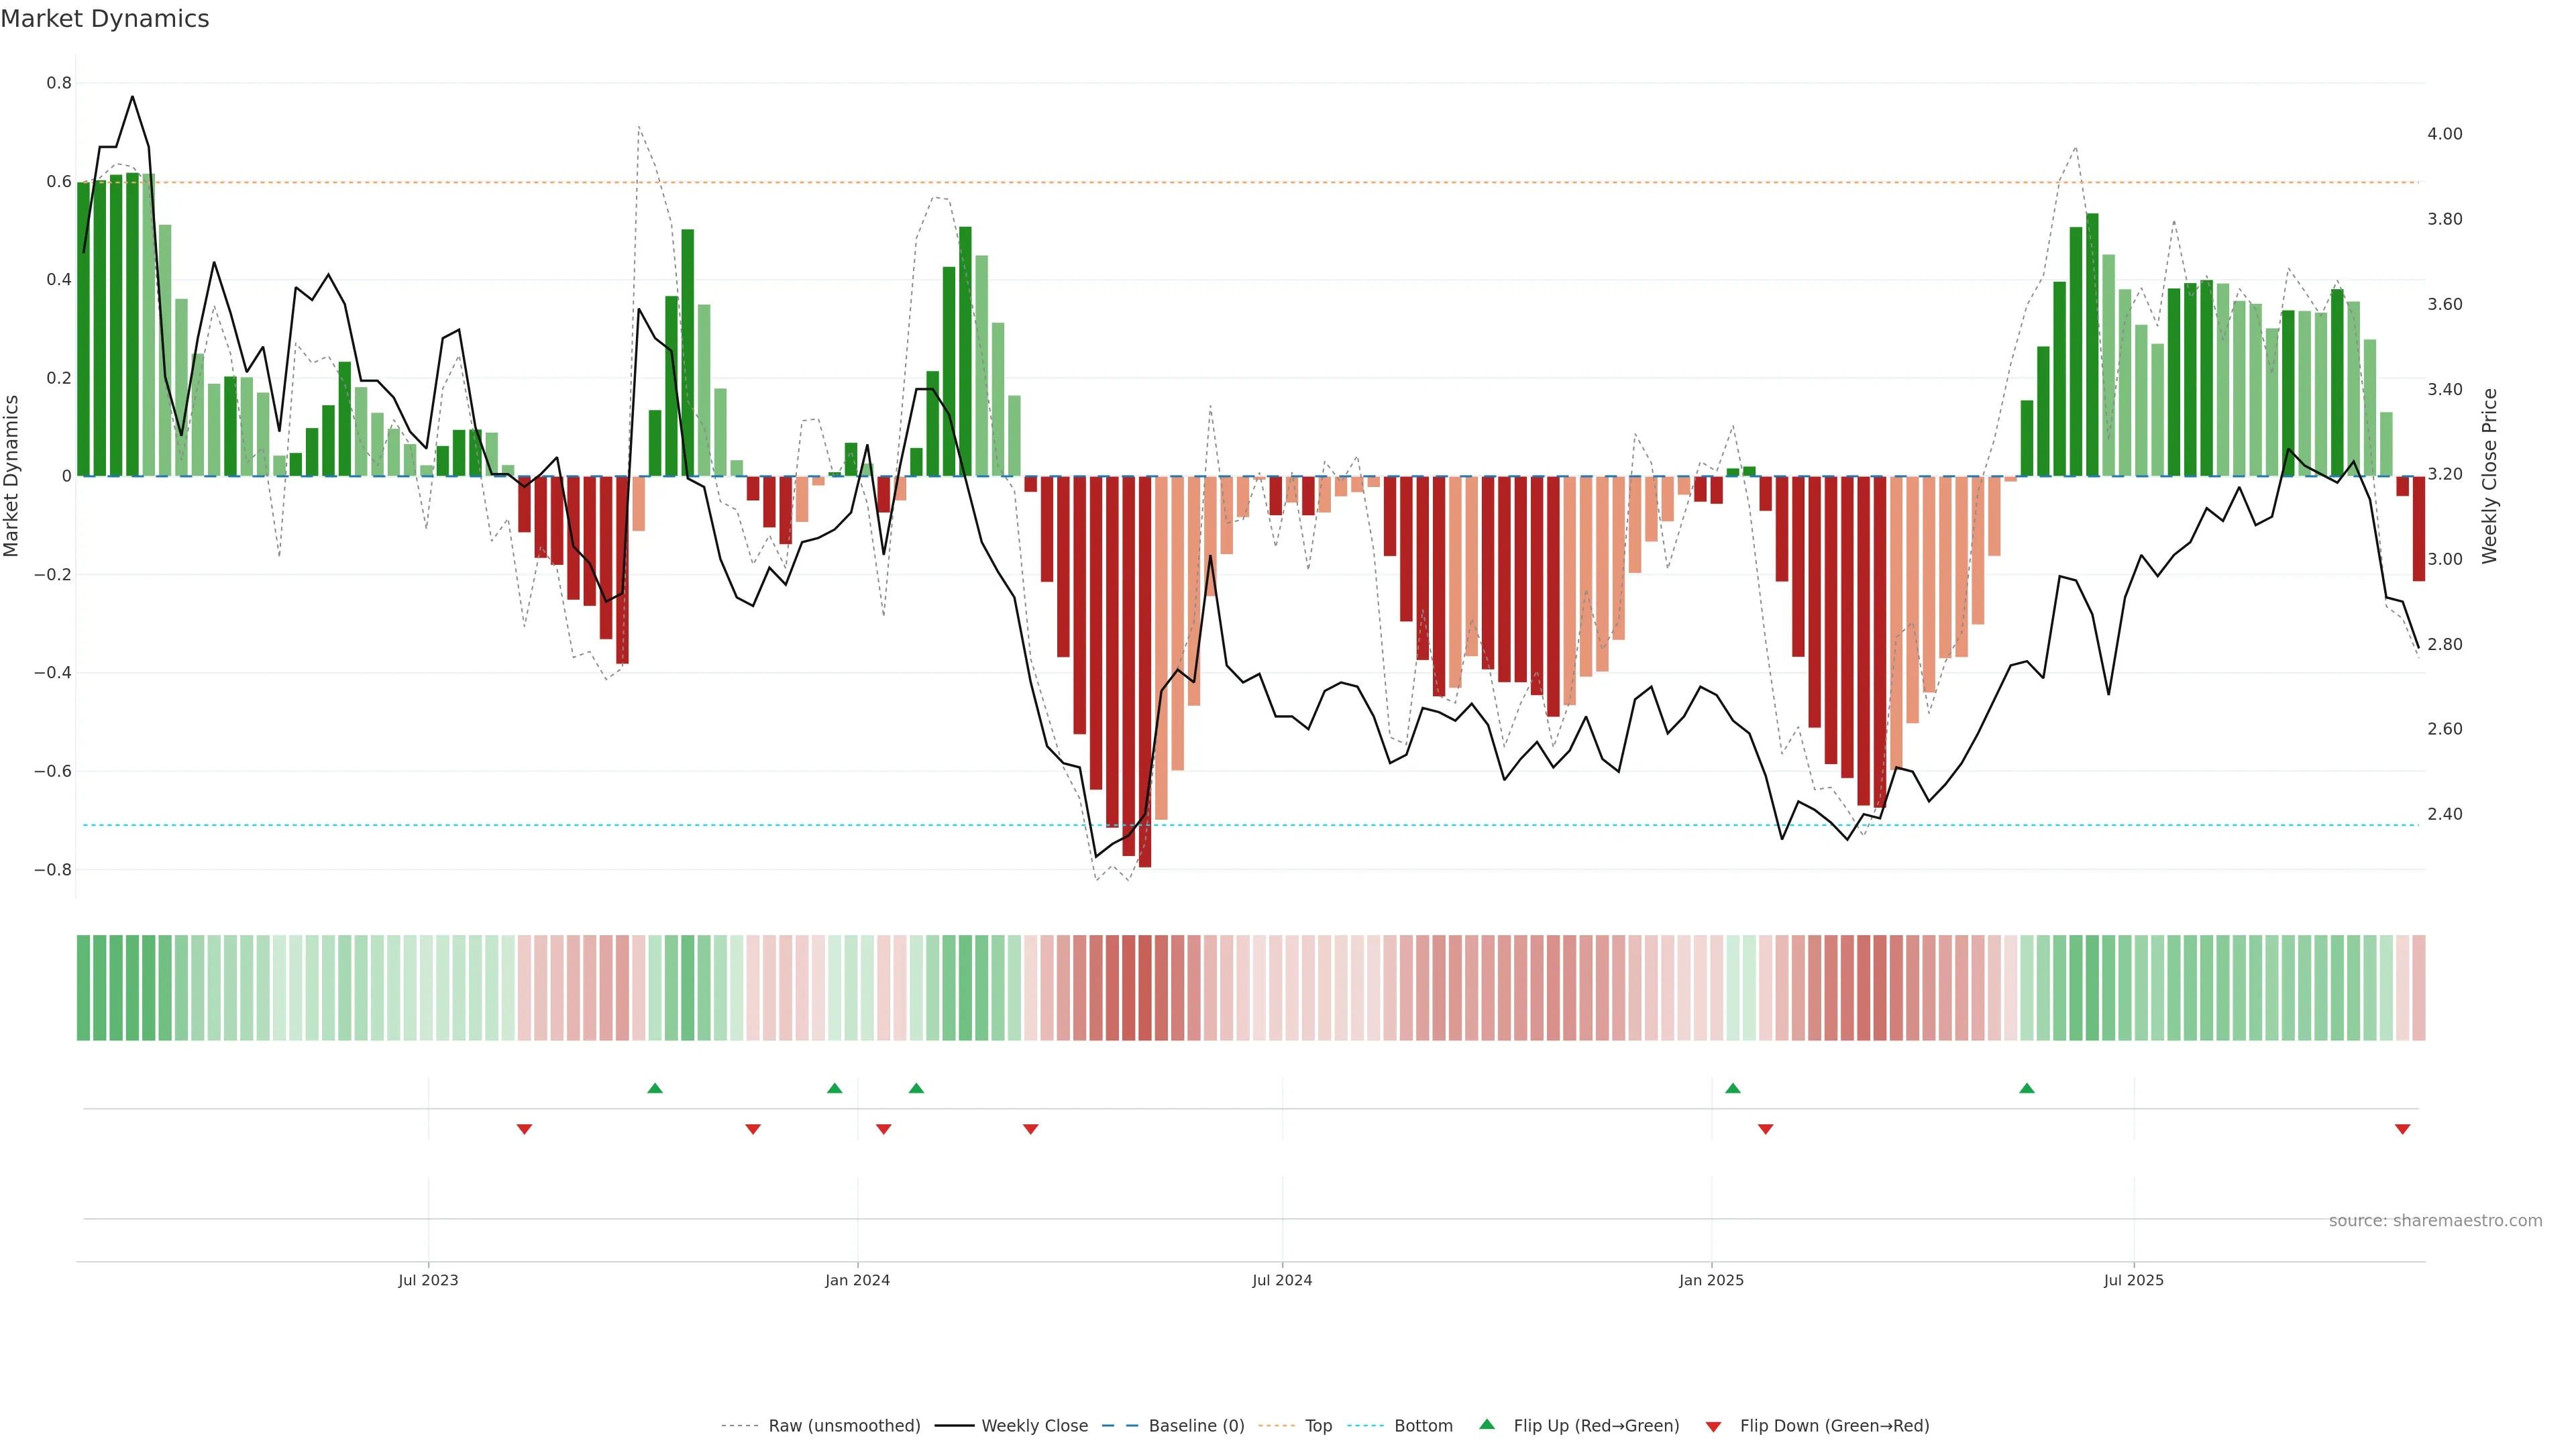Click the first green flip-up marker after Jul 2023
This screenshot has width=2576, height=1449.
(x=655, y=1088)
